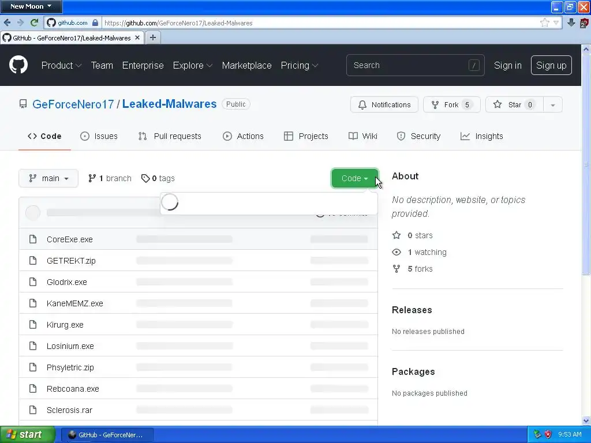Viewport: 591px width, 443px height.
Task: Click file icon beside CoreExe.exe
Action: click(33, 239)
